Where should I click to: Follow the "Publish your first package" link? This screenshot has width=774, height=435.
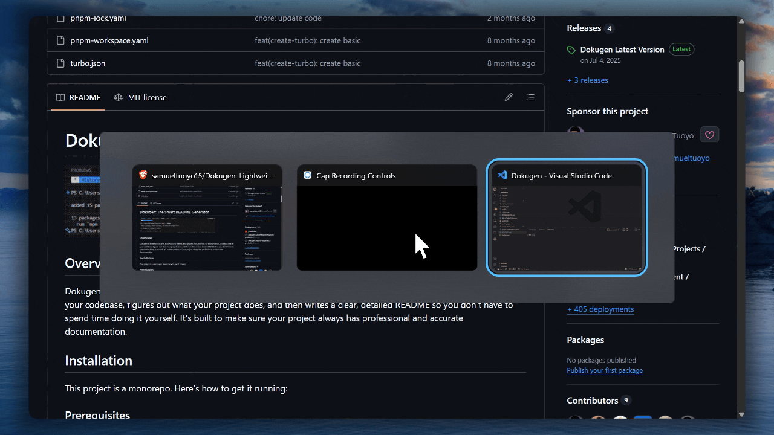[605, 370]
